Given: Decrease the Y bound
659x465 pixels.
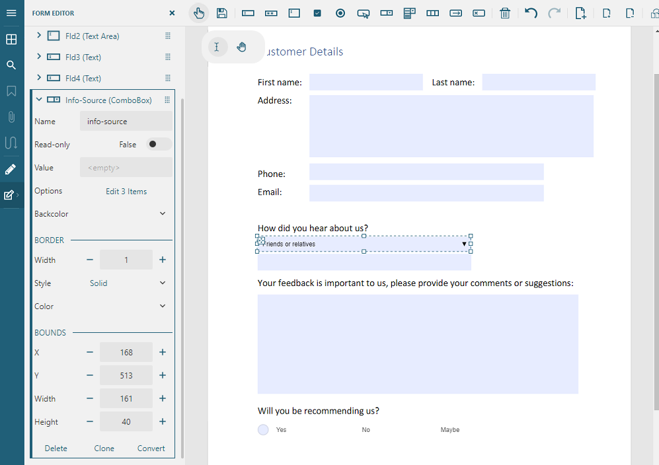Looking at the screenshot, I should point(89,375).
